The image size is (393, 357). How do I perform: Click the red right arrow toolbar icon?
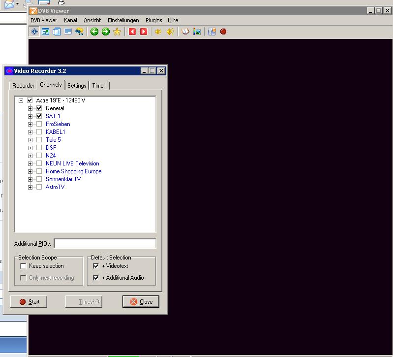tap(144, 32)
